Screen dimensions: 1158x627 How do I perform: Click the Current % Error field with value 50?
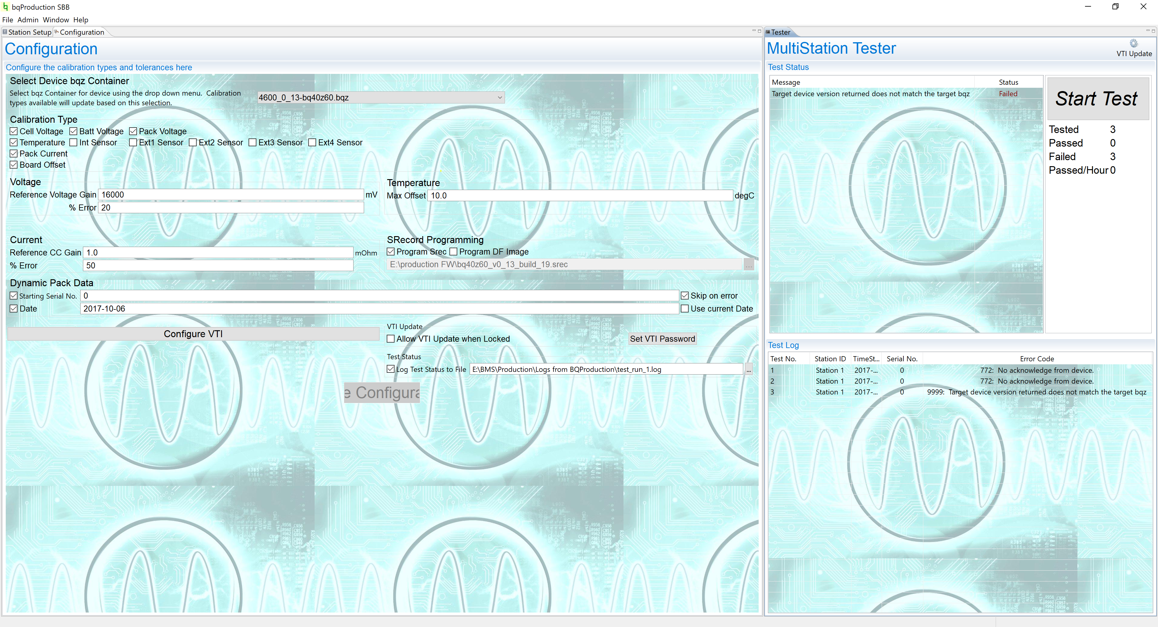tap(218, 266)
